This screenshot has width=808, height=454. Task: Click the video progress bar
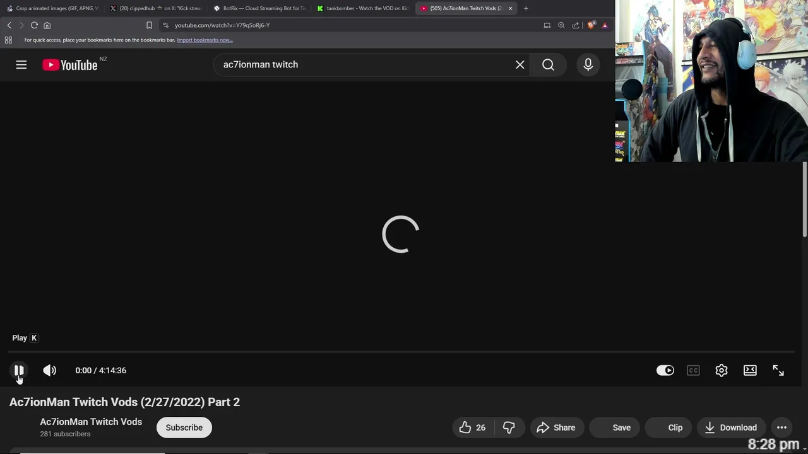(401, 352)
